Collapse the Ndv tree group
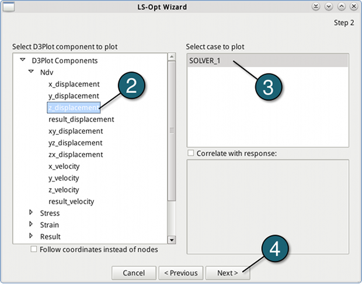This screenshot has height=285, width=362. point(31,71)
